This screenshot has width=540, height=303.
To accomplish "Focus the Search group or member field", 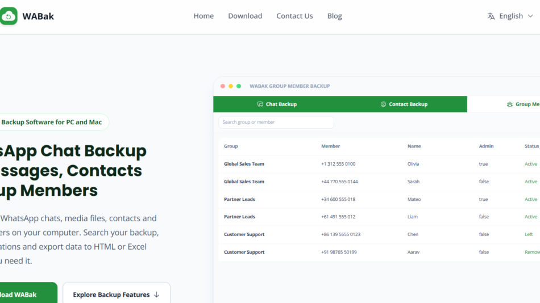I will pos(276,122).
